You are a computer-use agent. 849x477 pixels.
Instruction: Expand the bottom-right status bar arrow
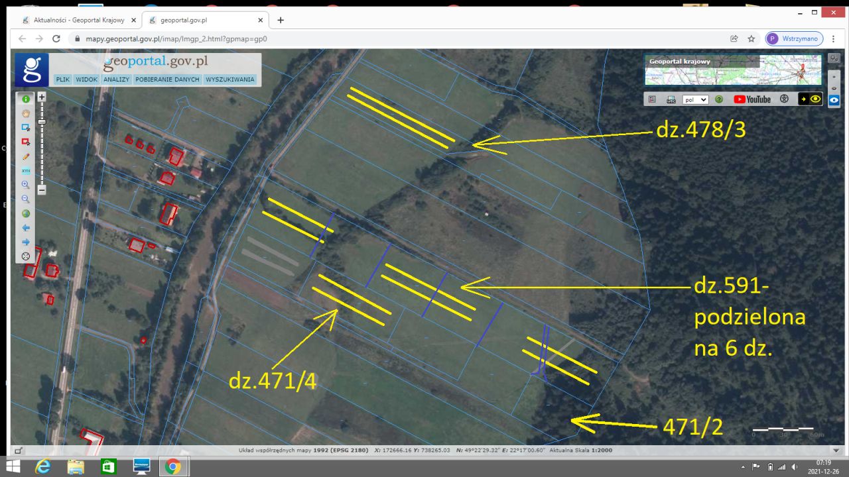click(836, 450)
